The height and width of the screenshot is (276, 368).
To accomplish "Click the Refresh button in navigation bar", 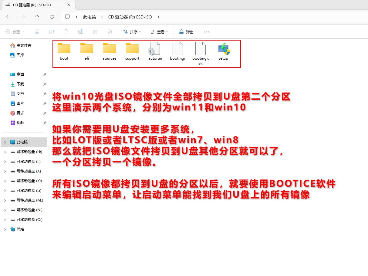I will click(x=52, y=17).
